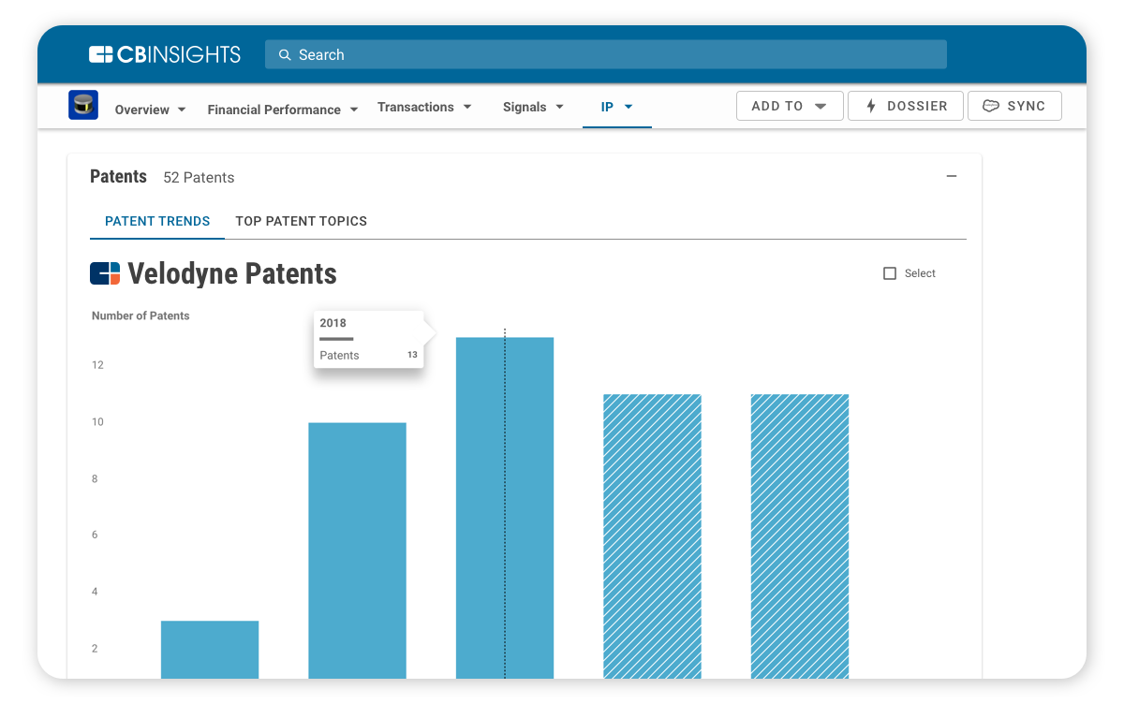Click the '2018' tooltip heading

(x=333, y=323)
